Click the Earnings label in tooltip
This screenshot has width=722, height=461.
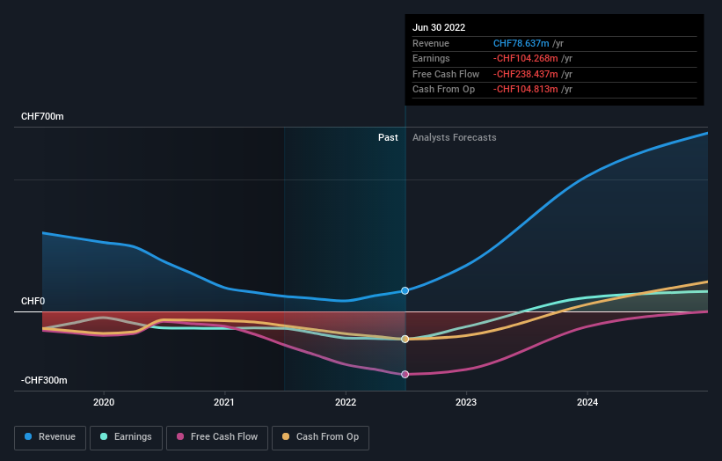point(431,58)
